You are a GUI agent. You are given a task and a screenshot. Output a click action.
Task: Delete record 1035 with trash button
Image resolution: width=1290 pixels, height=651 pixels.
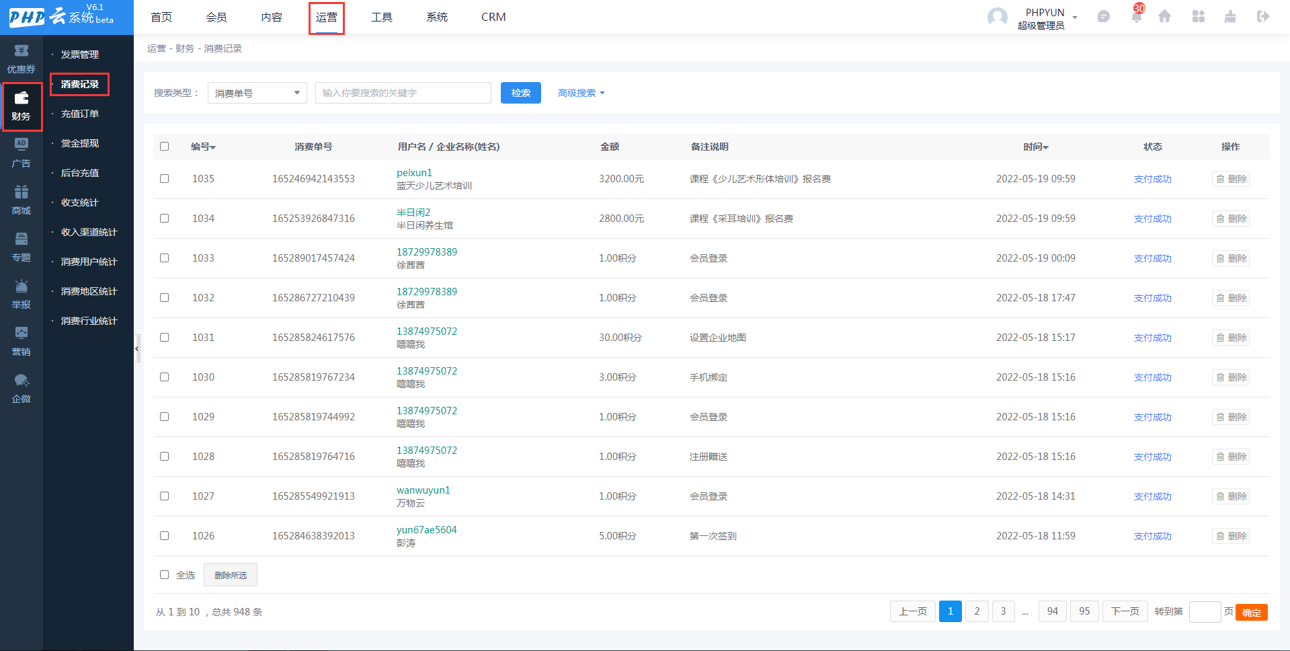tap(1231, 179)
